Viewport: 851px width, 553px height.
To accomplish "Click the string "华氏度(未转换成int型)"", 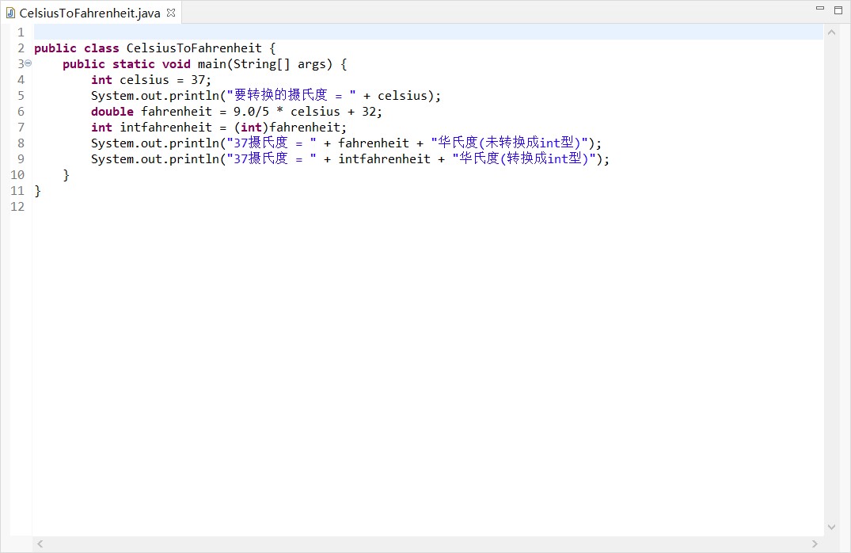I will pos(510,143).
